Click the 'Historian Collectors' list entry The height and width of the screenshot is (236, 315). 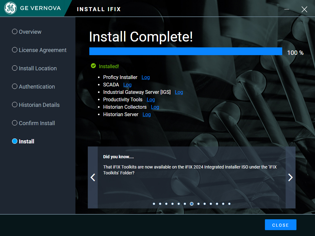pyautogui.click(x=125, y=107)
